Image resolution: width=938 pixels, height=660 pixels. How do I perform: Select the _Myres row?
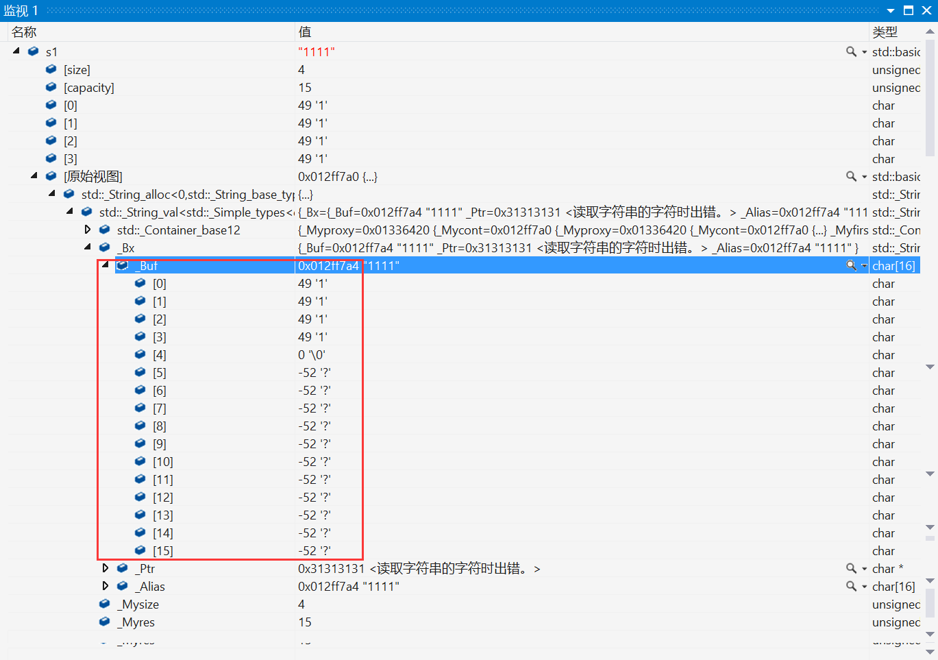coord(464,622)
